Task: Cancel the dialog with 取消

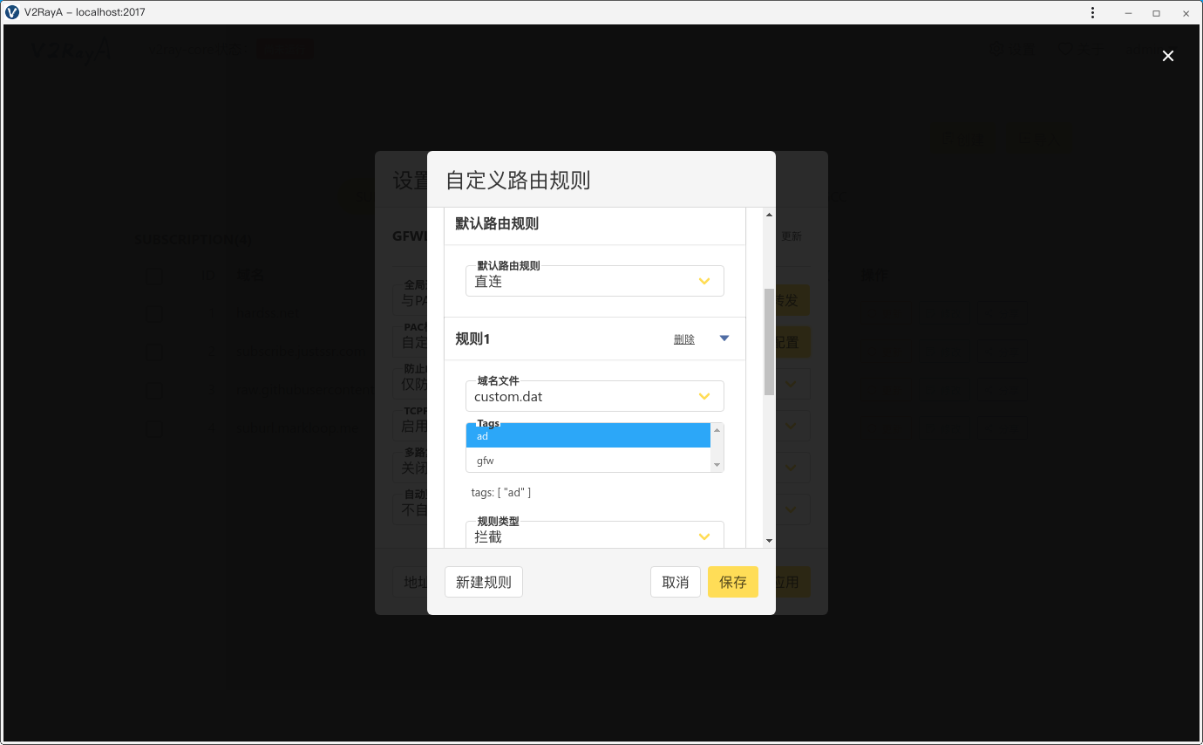Action: (676, 582)
